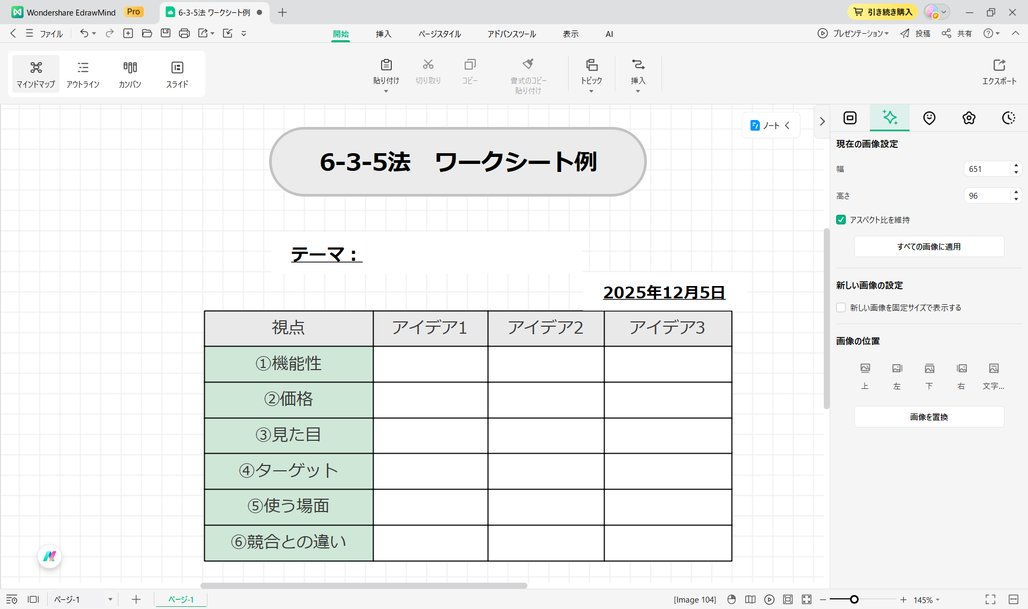Set image position to 下 (bottom)

coord(929,375)
